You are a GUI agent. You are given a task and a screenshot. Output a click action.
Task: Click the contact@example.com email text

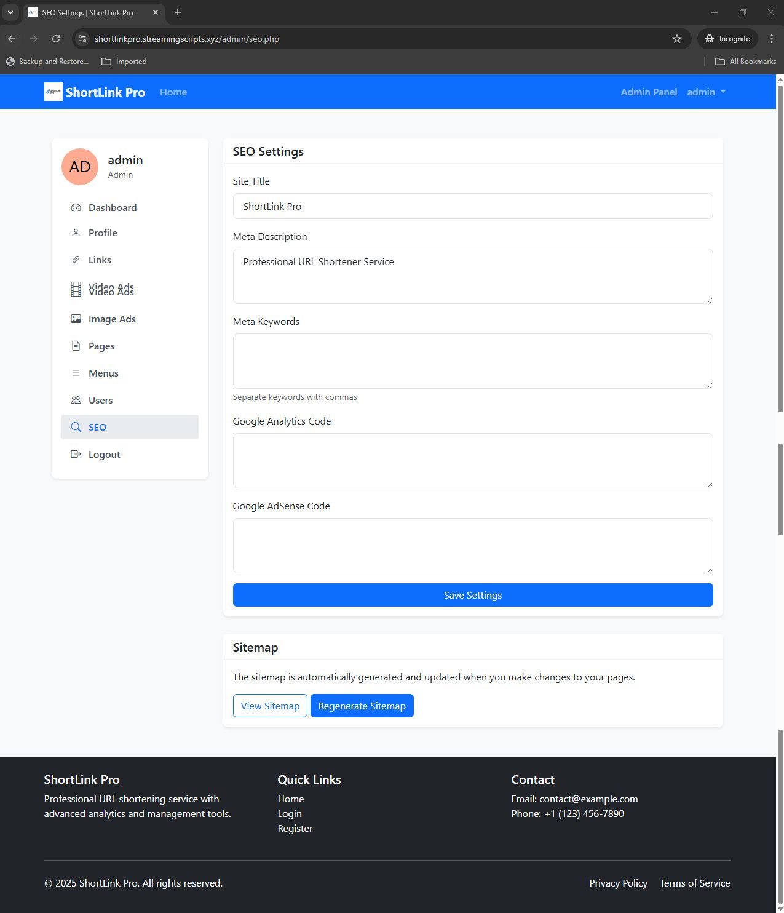pos(588,799)
